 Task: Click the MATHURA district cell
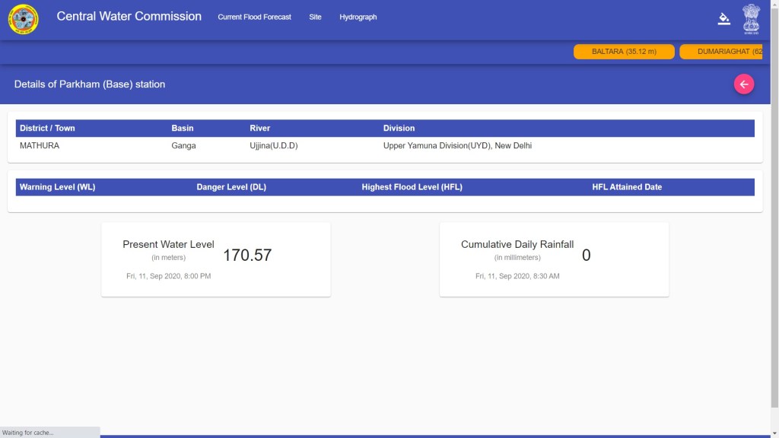[x=40, y=145]
